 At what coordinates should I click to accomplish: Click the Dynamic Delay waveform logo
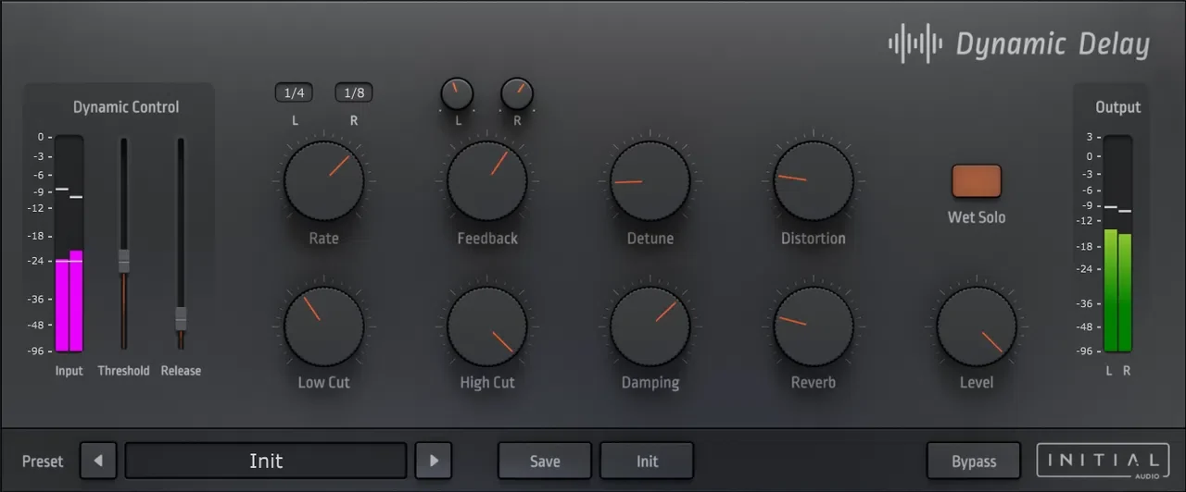915,43
